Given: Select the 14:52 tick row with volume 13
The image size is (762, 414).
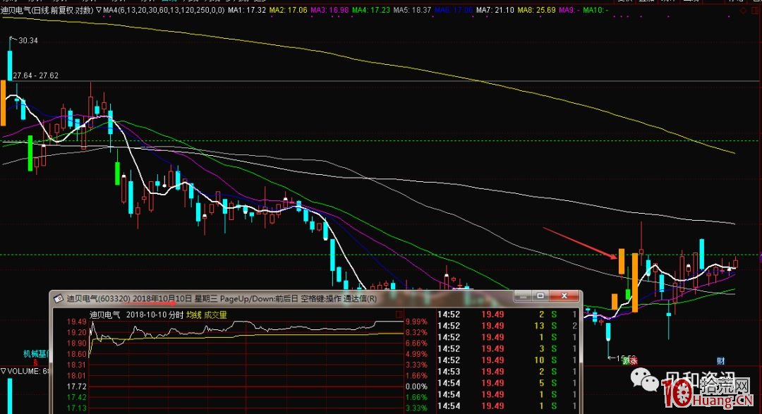Looking at the screenshot, I should pos(507,326).
